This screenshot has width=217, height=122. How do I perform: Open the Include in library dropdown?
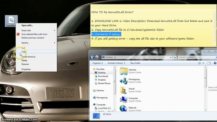coord(116,63)
